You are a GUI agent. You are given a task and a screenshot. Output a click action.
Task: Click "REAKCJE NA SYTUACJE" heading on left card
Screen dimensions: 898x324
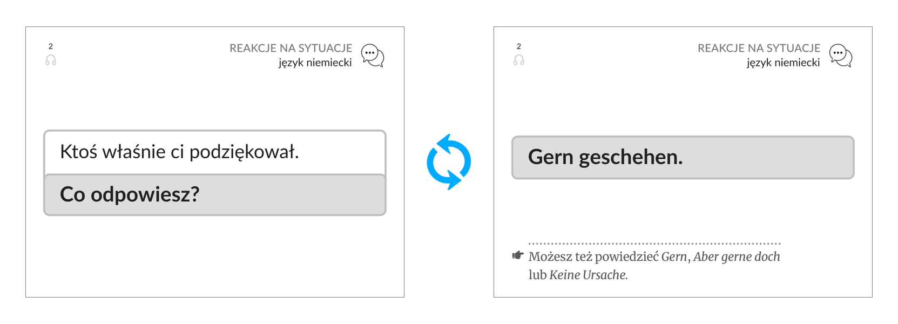tap(291, 48)
